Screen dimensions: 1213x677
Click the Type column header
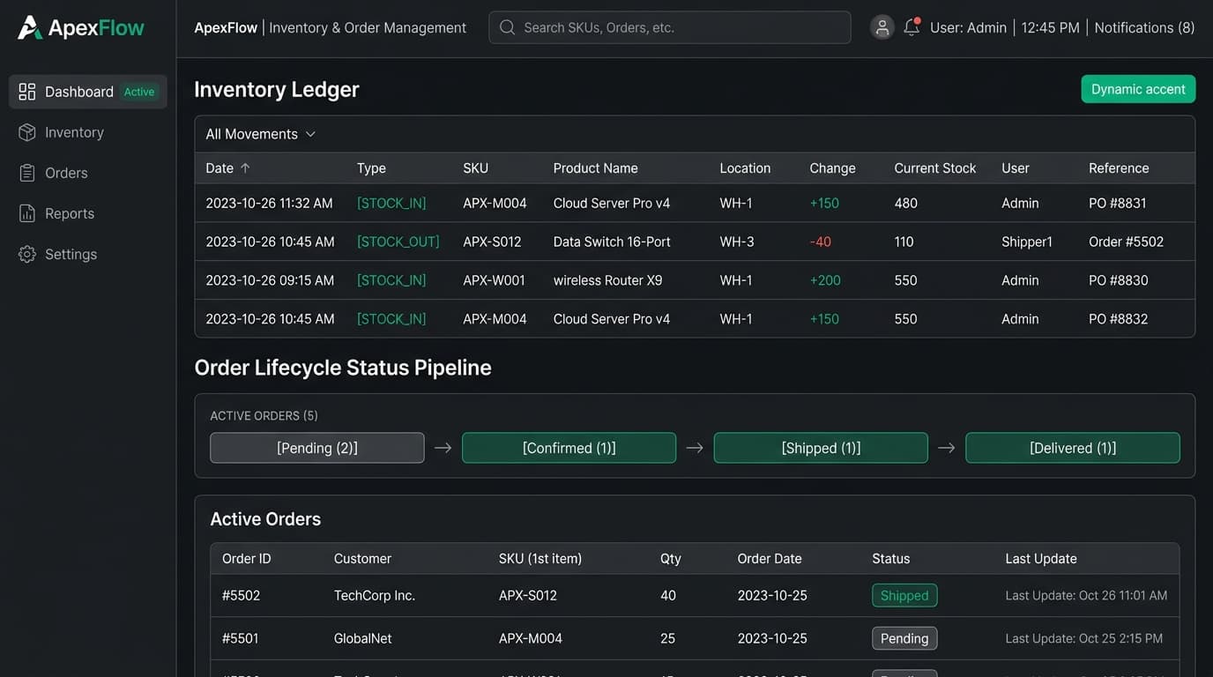(371, 168)
